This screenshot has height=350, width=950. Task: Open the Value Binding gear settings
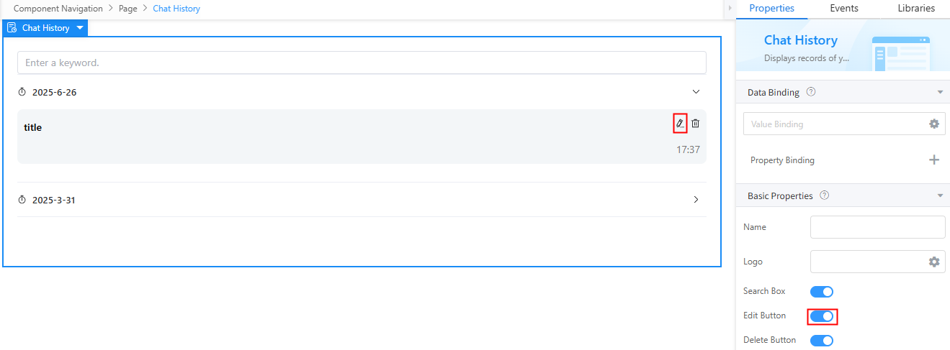(x=934, y=124)
